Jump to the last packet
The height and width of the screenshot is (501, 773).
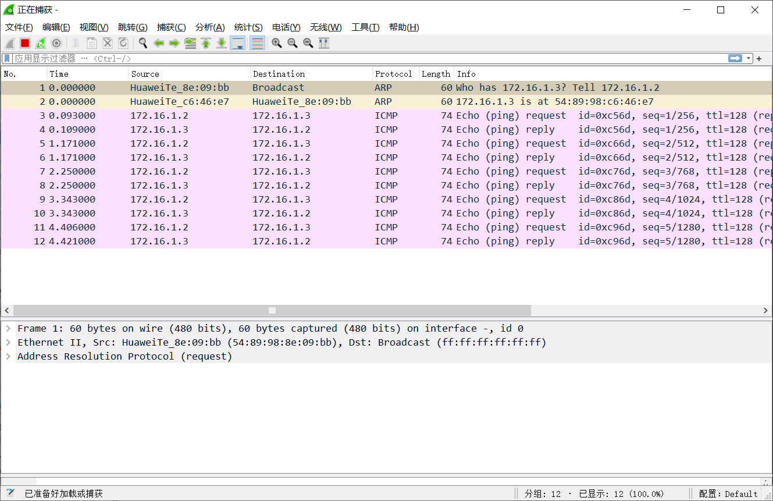coord(222,43)
